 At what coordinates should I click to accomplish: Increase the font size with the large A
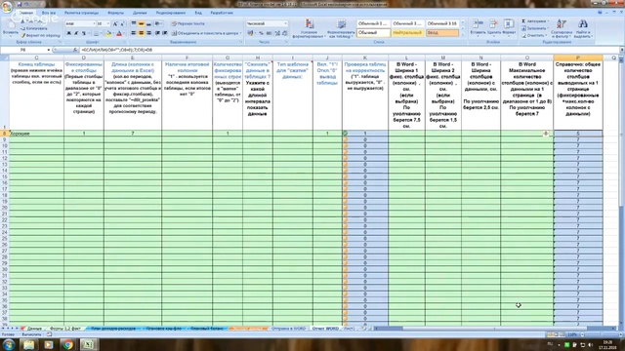click(115, 23)
